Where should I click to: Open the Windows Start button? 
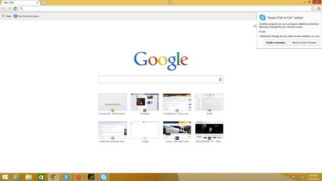point(5,177)
